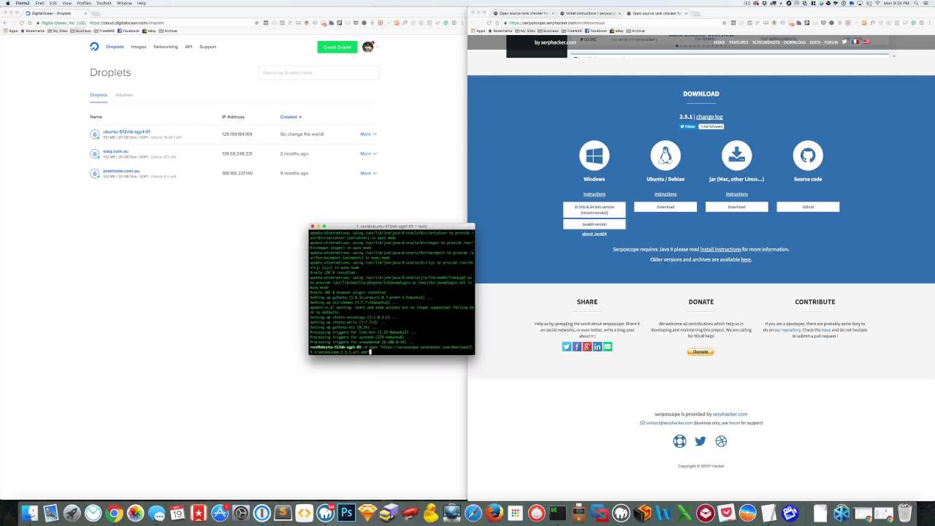Open Safari from the Dock
935x526 pixels.
pyautogui.click(x=473, y=514)
